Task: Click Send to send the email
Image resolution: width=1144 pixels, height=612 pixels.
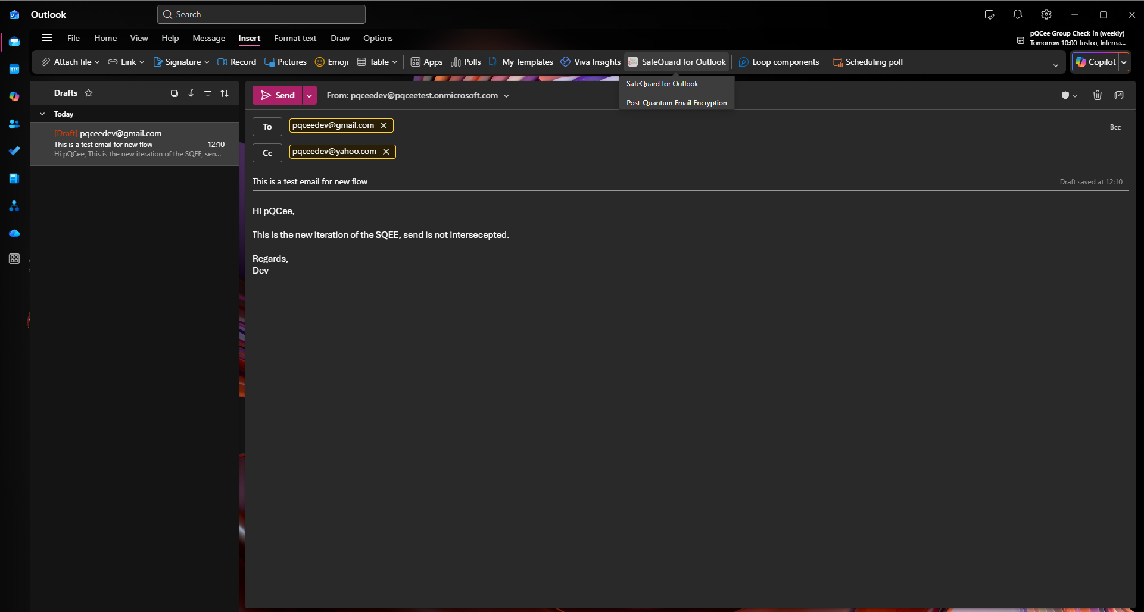Action: (279, 95)
